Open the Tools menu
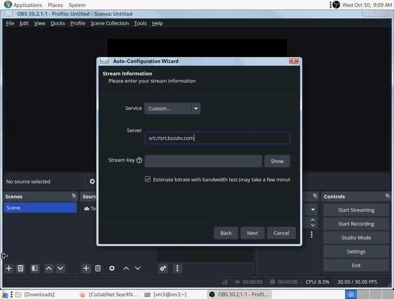This screenshot has height=299, width=394. click(x=140, y=23)
